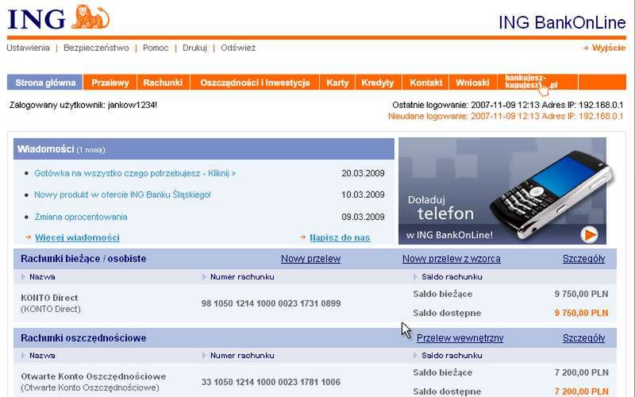
Task: Open Szczegóły for Rachunki oszczędnościowe
Action: click(x=583, y=338)
